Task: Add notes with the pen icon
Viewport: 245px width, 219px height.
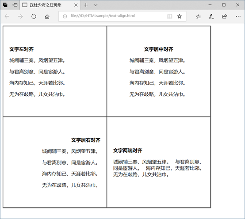Action: (x=211, y=16)
